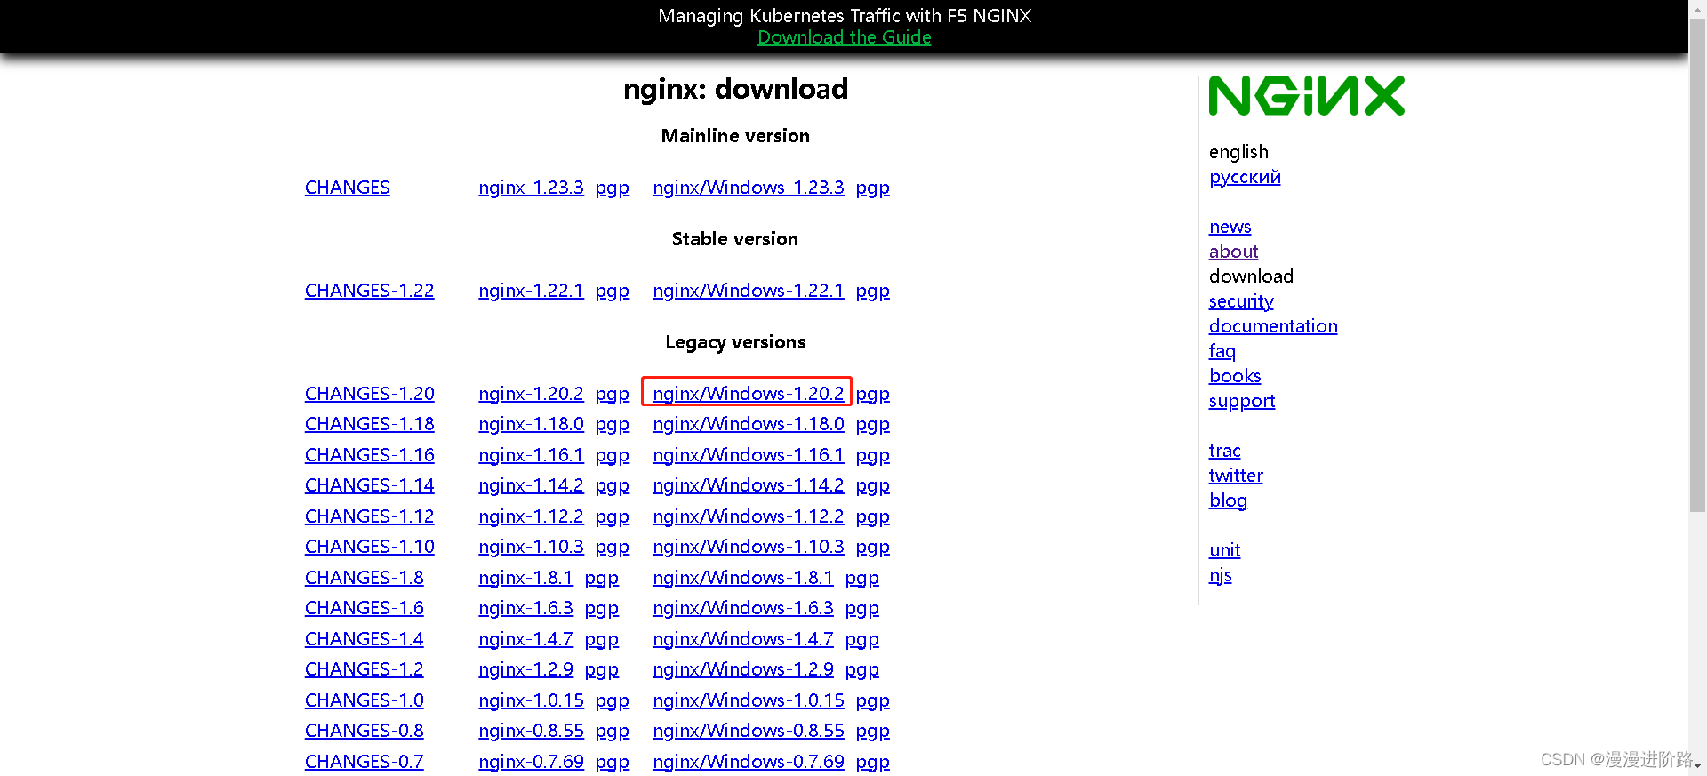Download nginx/Windows-1.12.2
Screen dimensions: 1707x776
(x=748, y=516)
